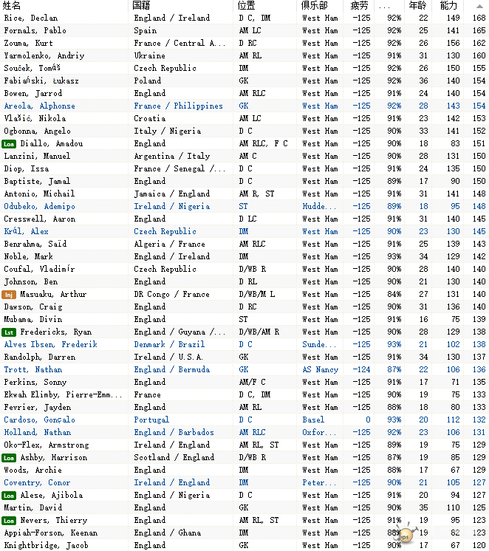Viewport: 489px width, 551px height.
Task: Select player Knightbridge, Jacob
Action: [46, 546]
